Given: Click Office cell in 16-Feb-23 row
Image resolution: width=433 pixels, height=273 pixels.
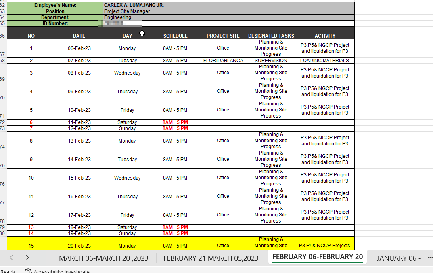Looking at the screenshot, I should point(223,196).
